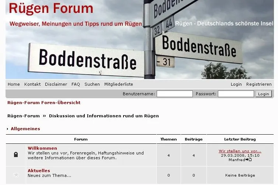Submit with the Login button
Screen dimensions: 278x185
point(264,94)
